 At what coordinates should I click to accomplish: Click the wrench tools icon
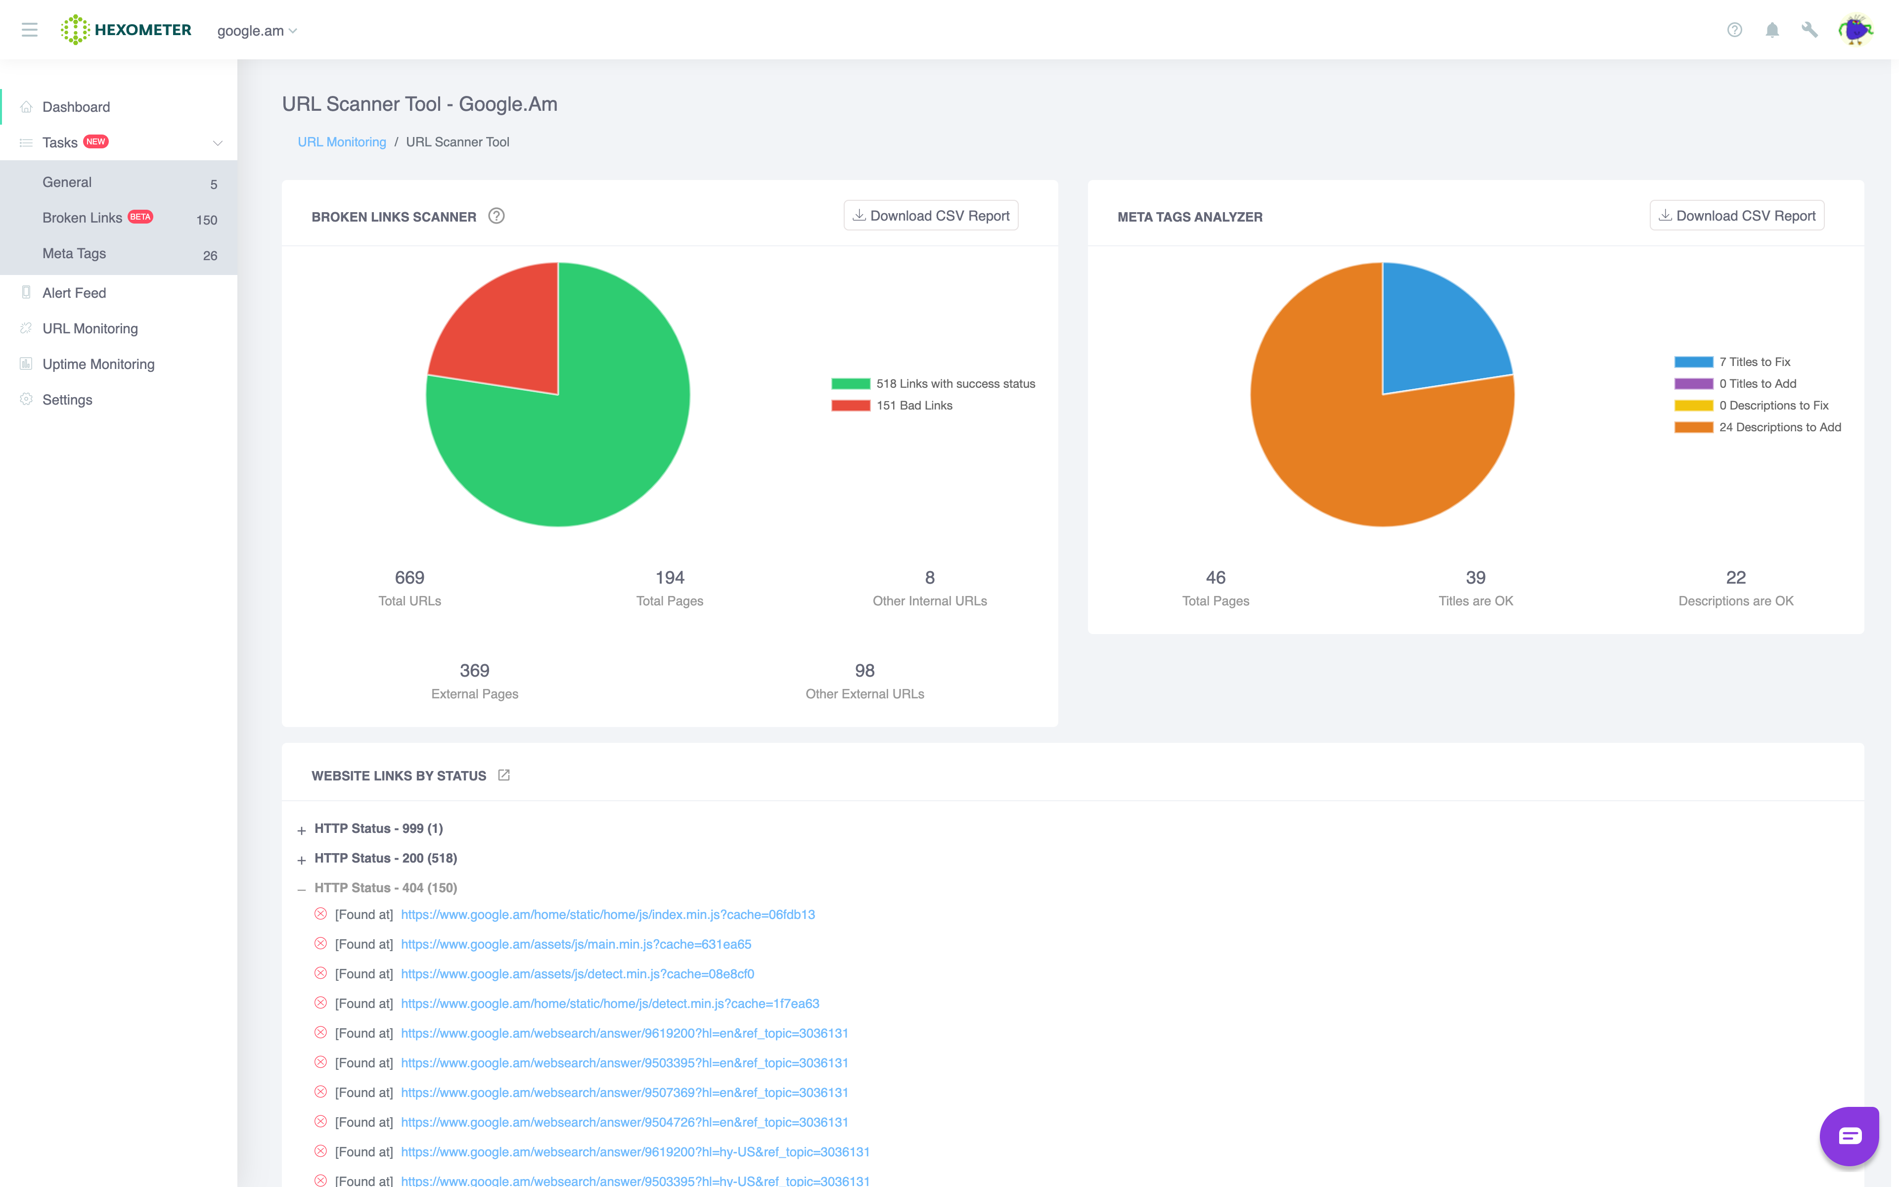(x=1809, y=30)
